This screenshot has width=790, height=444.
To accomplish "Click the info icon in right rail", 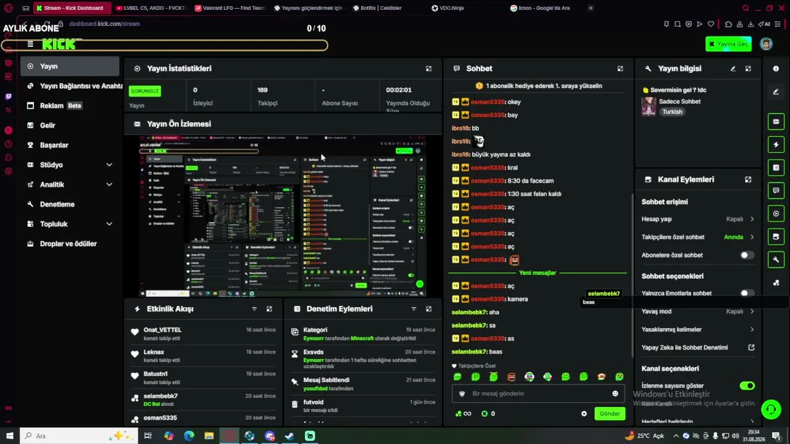I will point(776,68).
